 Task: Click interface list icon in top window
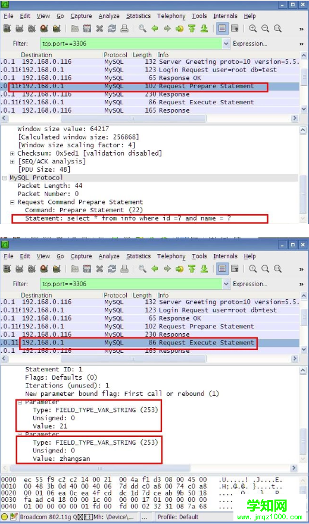tap(7, 29)
